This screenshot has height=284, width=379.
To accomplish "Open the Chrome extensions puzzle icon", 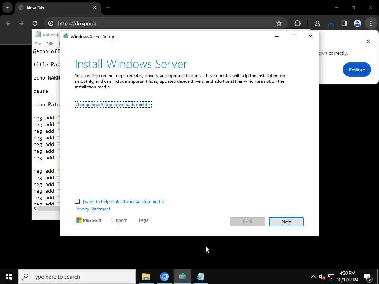I will pyautogui.click(x=298, y=23).
